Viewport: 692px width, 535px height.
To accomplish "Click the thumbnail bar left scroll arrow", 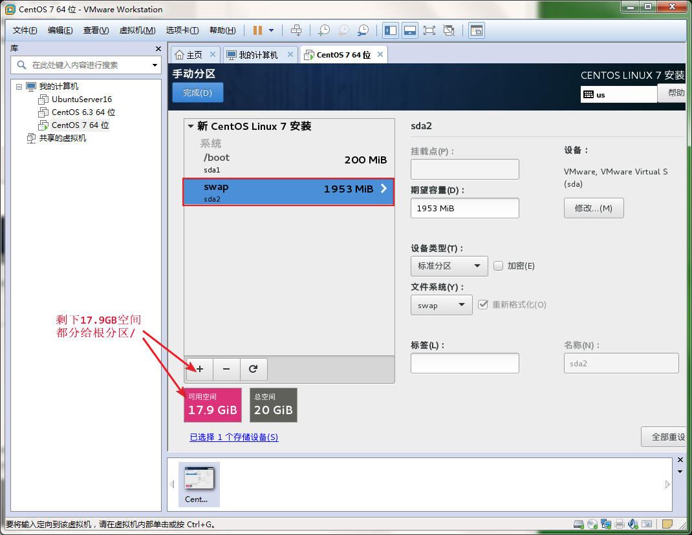I will coord(172,485).
